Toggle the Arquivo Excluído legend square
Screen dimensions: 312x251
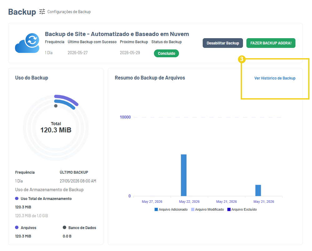coord(229,210)
